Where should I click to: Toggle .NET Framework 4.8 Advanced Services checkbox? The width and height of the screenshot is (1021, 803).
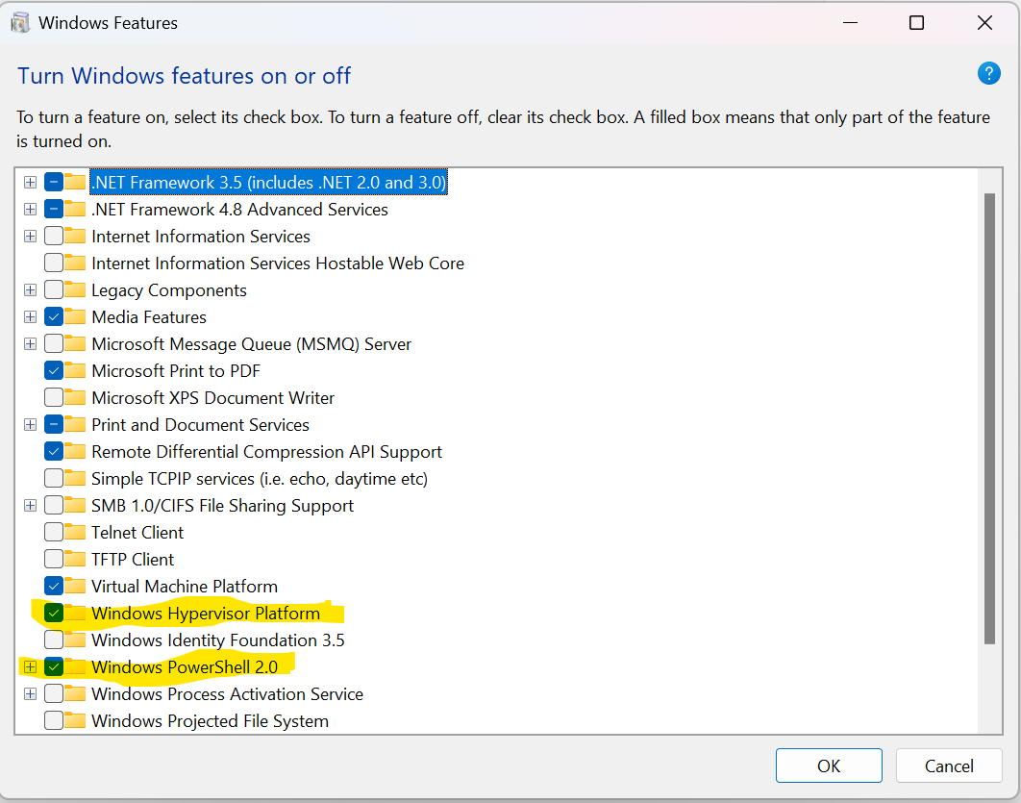click(x=54, y=209)
